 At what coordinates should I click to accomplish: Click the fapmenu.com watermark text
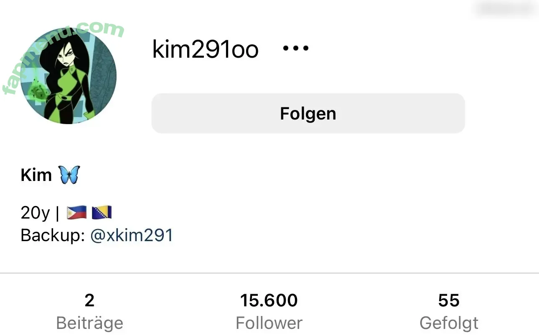[63, 56]
